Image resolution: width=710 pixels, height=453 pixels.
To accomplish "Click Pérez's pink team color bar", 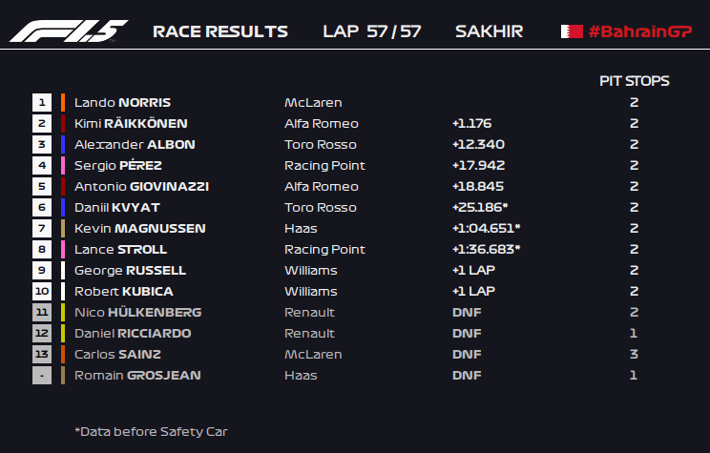I will pos(62,165).
